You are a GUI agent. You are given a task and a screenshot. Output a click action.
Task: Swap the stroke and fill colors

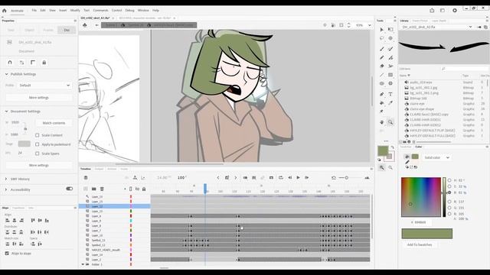pos(393,147)
